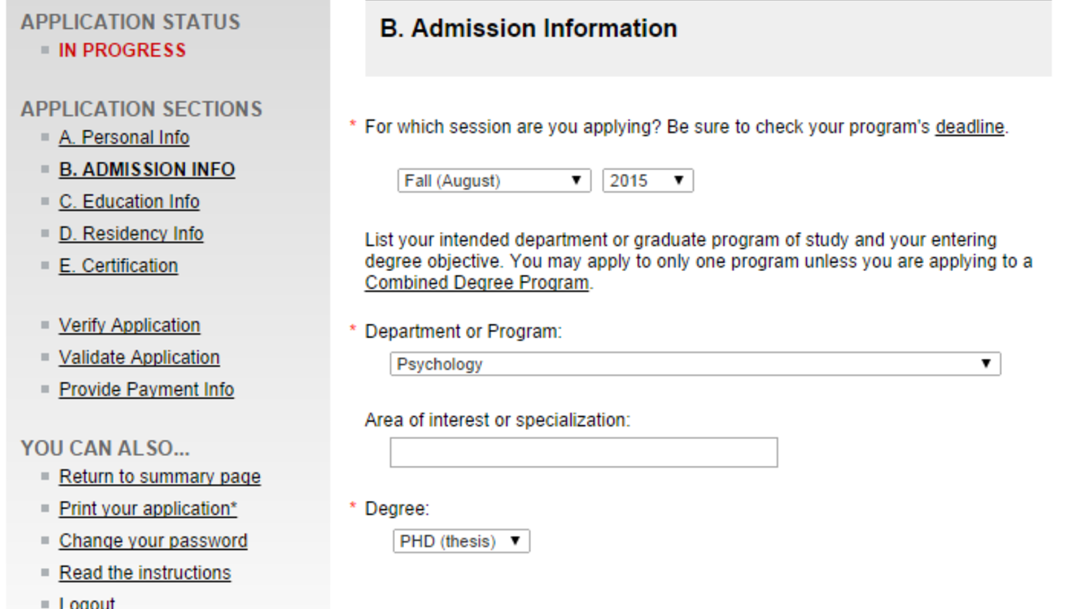The height and width of the screenshot is (609, 1084).
Task: Click the deadline link
Action: pyautogui.click(x=968, y=126)
